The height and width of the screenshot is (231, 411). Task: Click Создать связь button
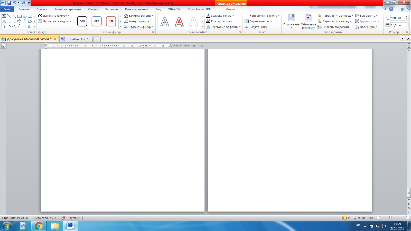coord(257,27)
